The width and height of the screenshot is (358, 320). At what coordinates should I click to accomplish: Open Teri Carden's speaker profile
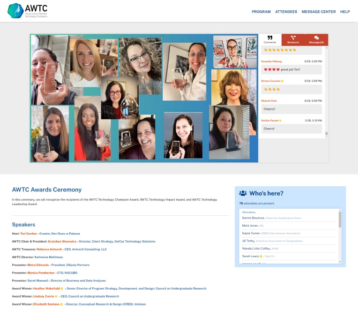click(x=28, y=234)
